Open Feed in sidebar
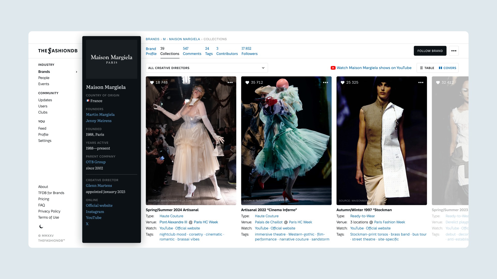The width and height of the screenshot is (497, 279). click(x=42, y=128)
